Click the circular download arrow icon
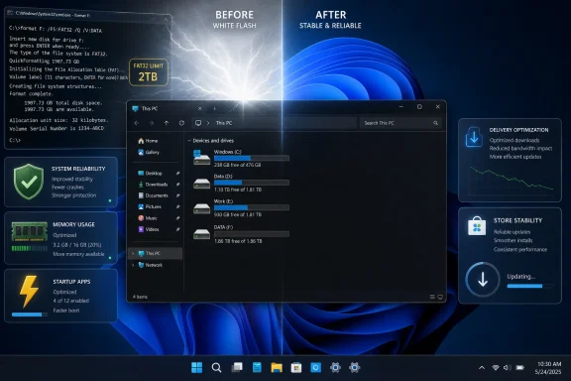The image size is (571, 381). tap(483, 280)
